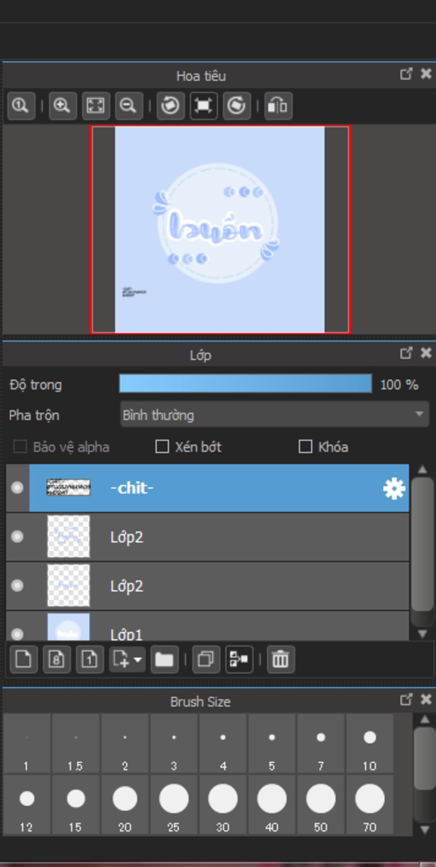Screen dimensions: 436x867
Task: Open the Pha trộn blending mode dropdown
Action: point(275,414)
